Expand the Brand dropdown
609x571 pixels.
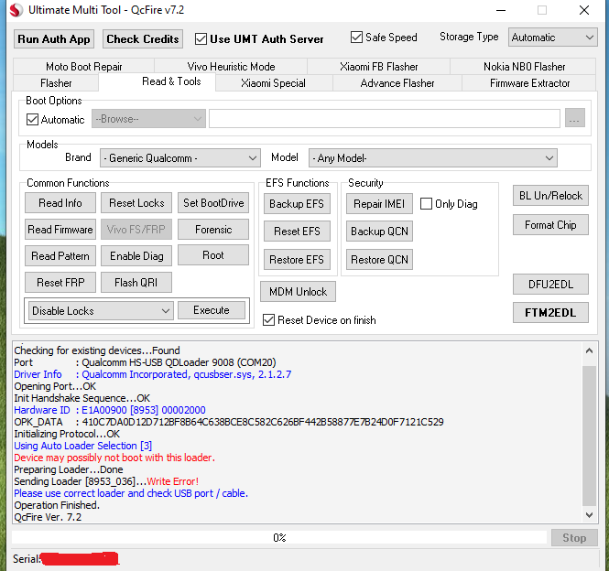click(x=179, y=158)
